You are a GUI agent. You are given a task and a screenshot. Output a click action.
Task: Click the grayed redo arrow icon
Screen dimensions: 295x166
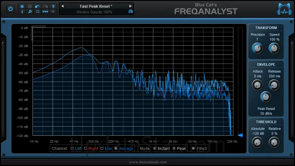pyautogui.click(x=45, y=6)
